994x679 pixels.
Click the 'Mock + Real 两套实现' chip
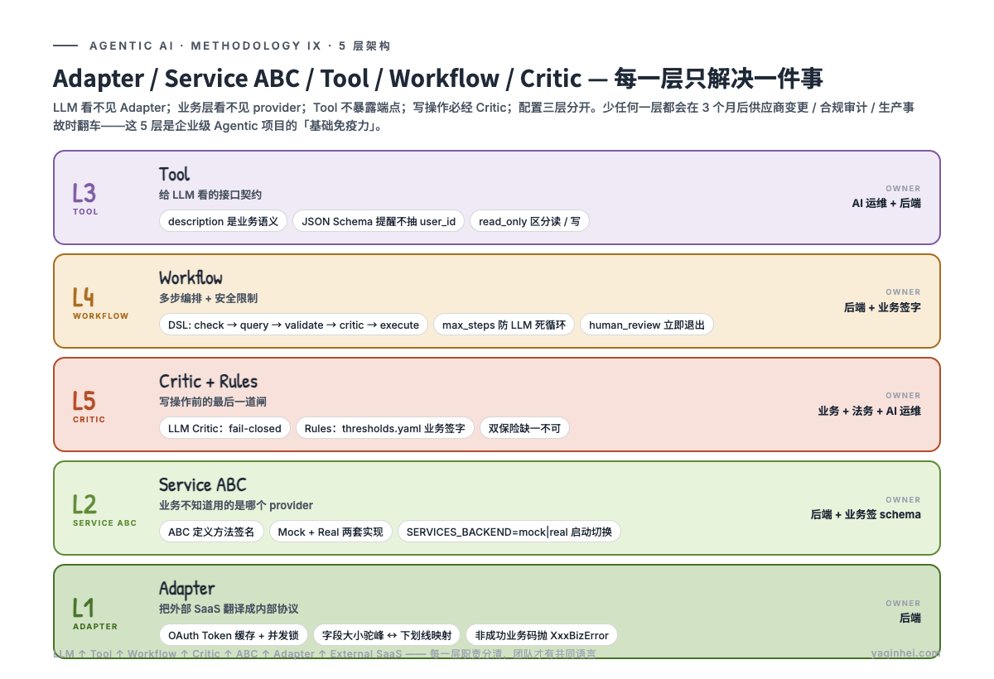(x=331, y=532)
